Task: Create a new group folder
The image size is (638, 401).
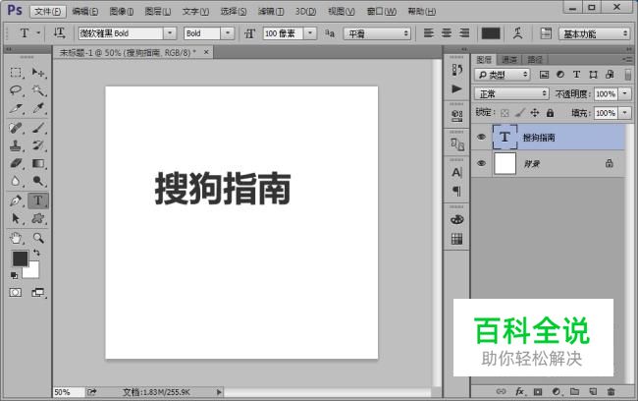Action: [574, 391]
